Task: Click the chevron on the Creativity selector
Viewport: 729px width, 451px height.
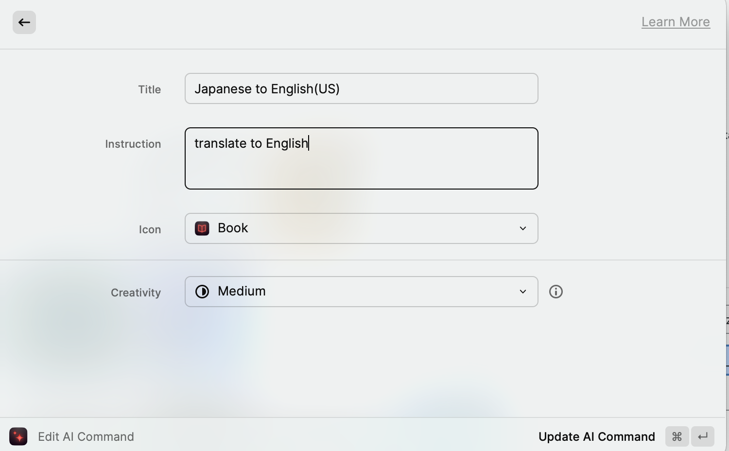Action: click(x=523, y=291)
